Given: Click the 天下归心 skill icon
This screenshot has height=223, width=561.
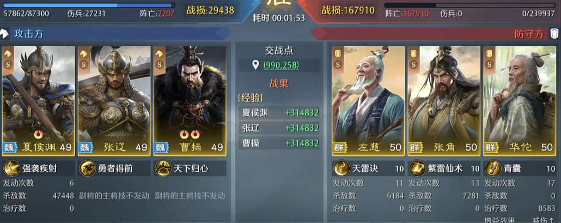Looking at the screenshot, I should click(x=163, y=168).
